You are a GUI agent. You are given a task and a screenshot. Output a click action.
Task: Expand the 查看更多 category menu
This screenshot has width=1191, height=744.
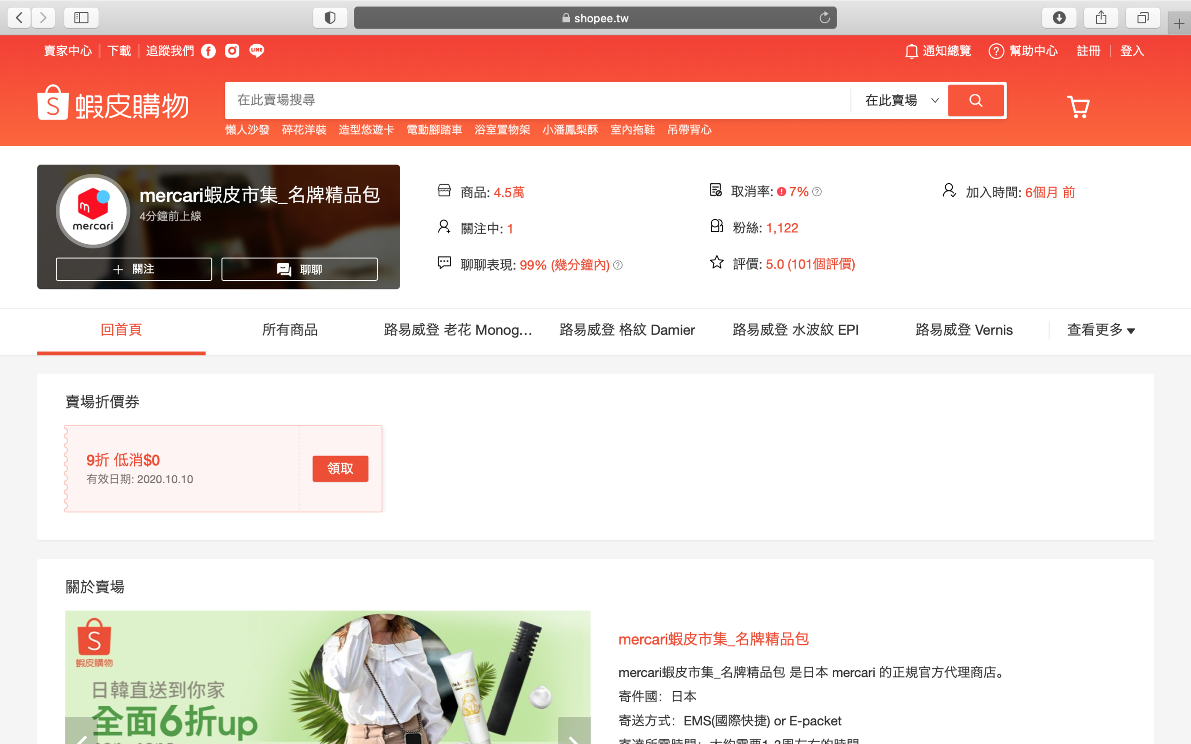pyautogui.click(x=1101, y=330)
